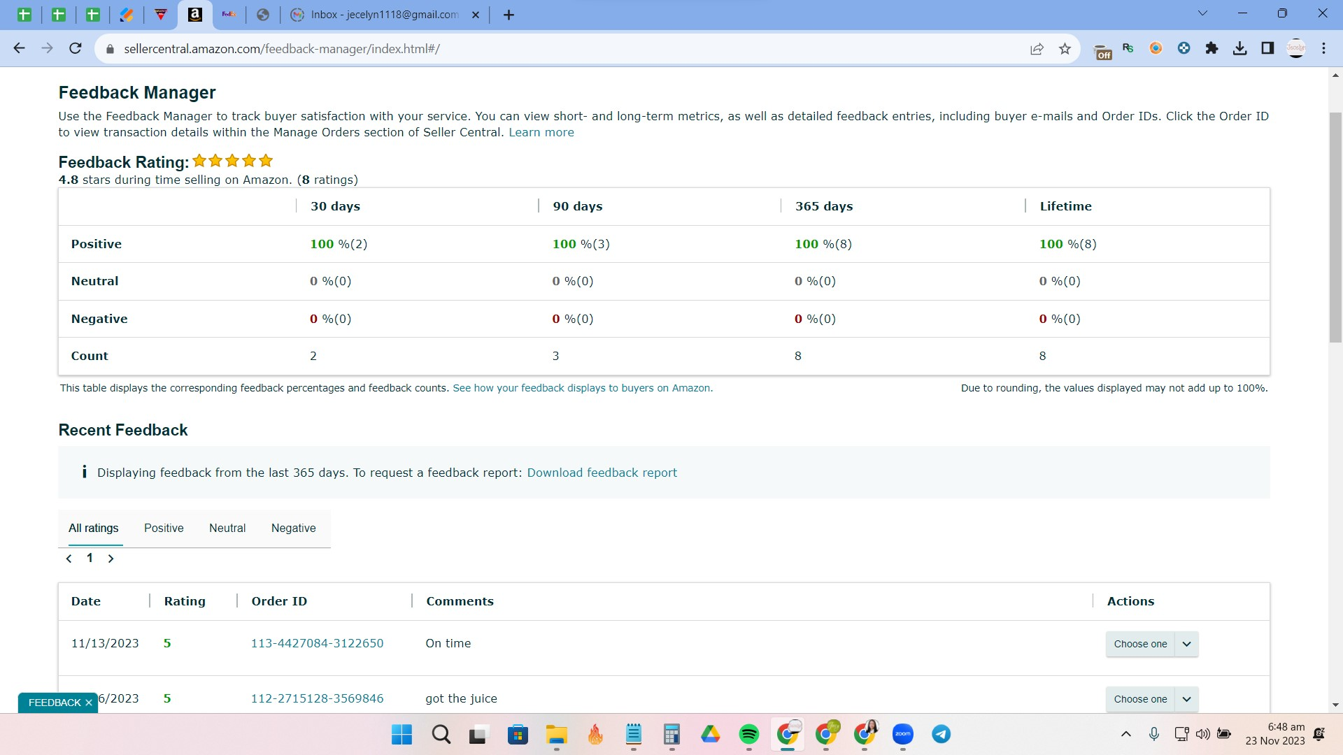
Task: Switch to the Amazon Seller Central tab
Action: tap(195, 15)
